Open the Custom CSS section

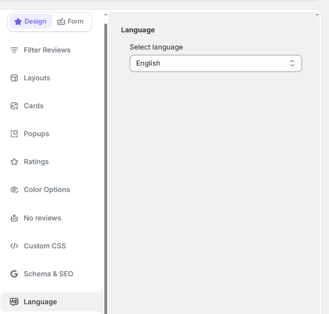(x=45, y=246)
